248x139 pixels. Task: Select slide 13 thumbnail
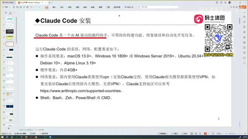point(10,94)
